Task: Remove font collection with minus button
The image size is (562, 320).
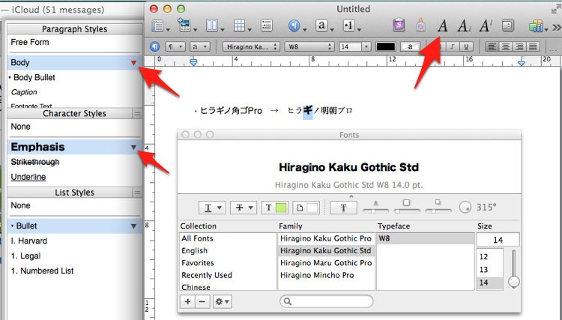Action: tap(202, 301)
